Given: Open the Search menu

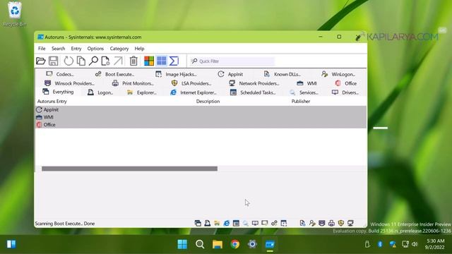Looking at the screenshot, I should click(58, 49).
